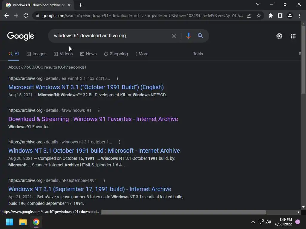Open options for windows-nt-3.1-october result

coord(120,142)
